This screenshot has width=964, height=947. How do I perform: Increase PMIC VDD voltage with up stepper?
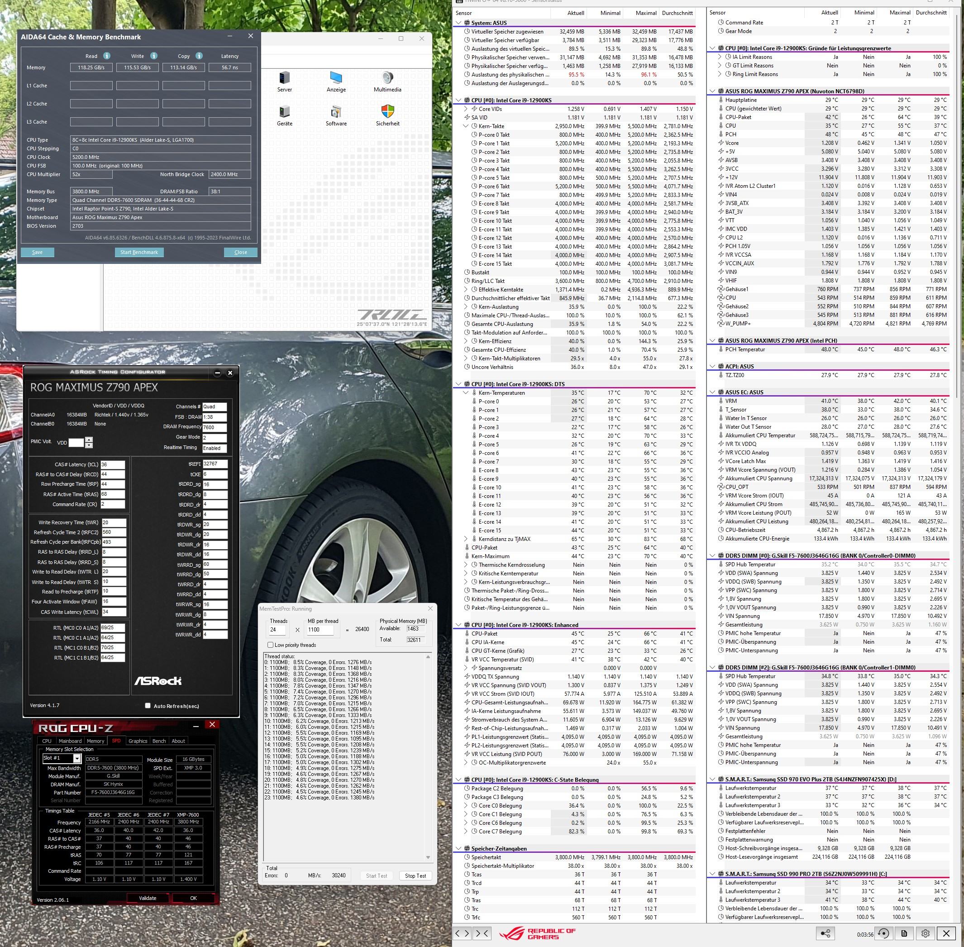(89, 439)
